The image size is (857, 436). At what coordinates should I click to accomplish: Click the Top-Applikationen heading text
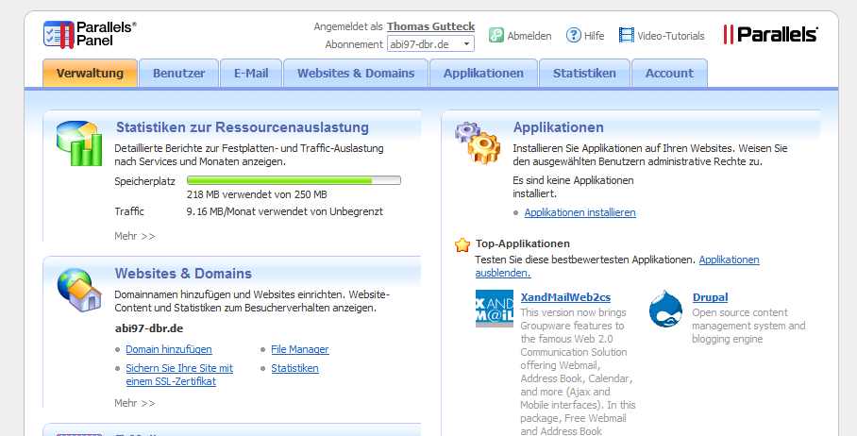pos(523,243)
